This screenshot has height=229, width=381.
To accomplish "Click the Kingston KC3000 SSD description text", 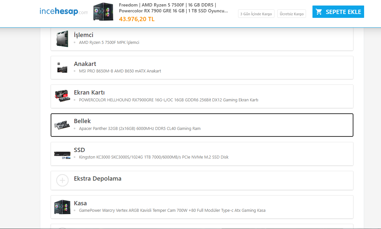I will (154, 157).
